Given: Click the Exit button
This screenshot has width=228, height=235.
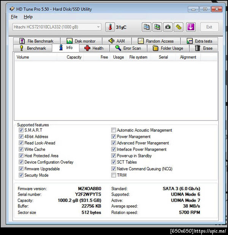Looking at the screenshot, I should point(209,27).
